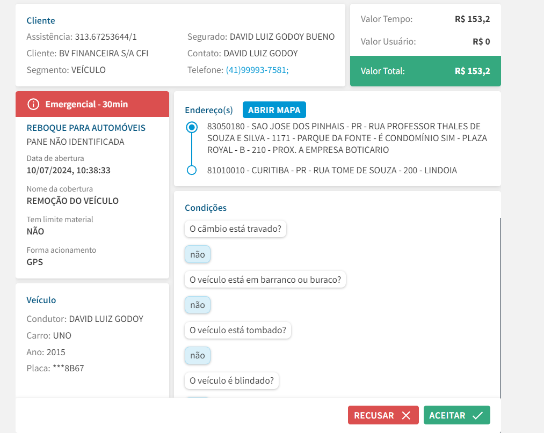Select the "O veículo está tombado?" chip
Screen dimensions: 544x433
(237, 330)
